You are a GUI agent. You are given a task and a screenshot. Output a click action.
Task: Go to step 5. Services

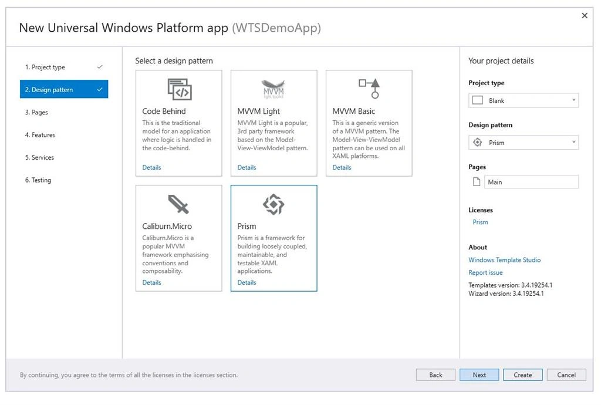pyautogui.click(x=64, y=157)
